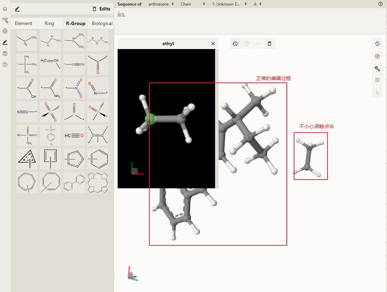
Task: Select the sulfonic HO-S-CH3 group tile
Action: (x=27, y=135)
